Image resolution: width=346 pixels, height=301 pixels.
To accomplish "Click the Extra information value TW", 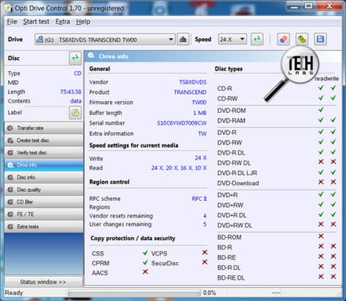I will click(202, 133).
